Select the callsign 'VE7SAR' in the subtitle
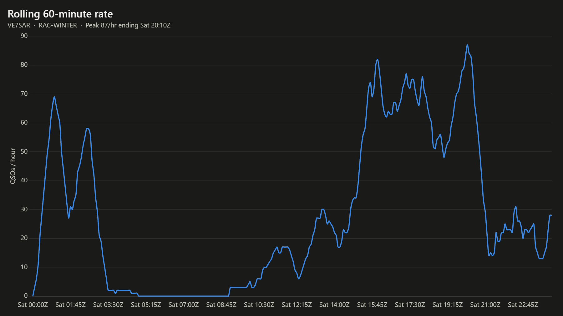The width and height of the screenshot is (563, 316). coord(19,25)
